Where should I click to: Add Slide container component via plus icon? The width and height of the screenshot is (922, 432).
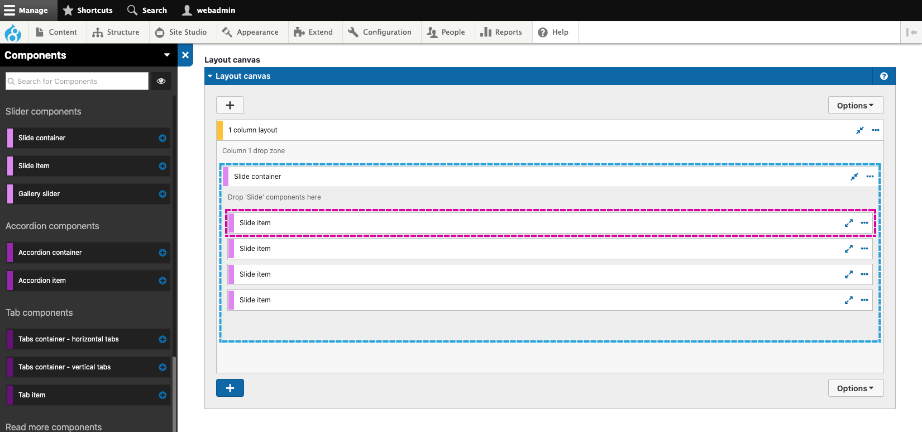[x=163, y=138]
